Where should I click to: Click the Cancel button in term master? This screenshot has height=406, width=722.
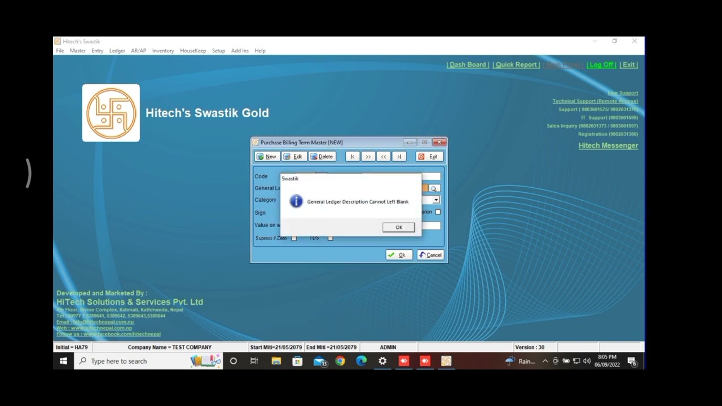click(x=430, y=255)
